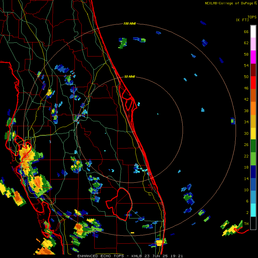Select the [K FT] units label
The image size is (258, 258).
[242, 20]
